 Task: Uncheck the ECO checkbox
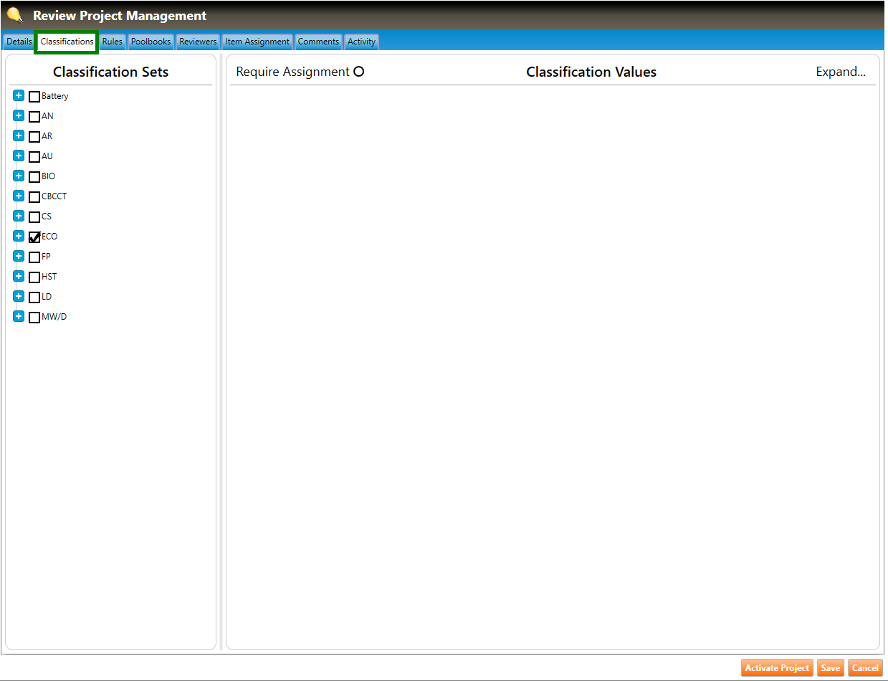coord(34,237)
